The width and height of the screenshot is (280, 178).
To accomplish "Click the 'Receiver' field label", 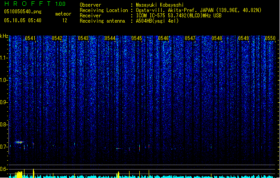I will 90,16.
